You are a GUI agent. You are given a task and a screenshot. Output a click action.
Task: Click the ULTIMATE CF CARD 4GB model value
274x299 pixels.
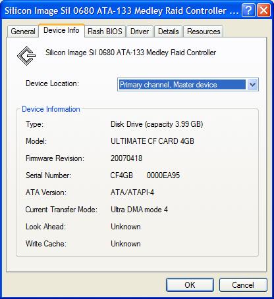pos(152,141)
